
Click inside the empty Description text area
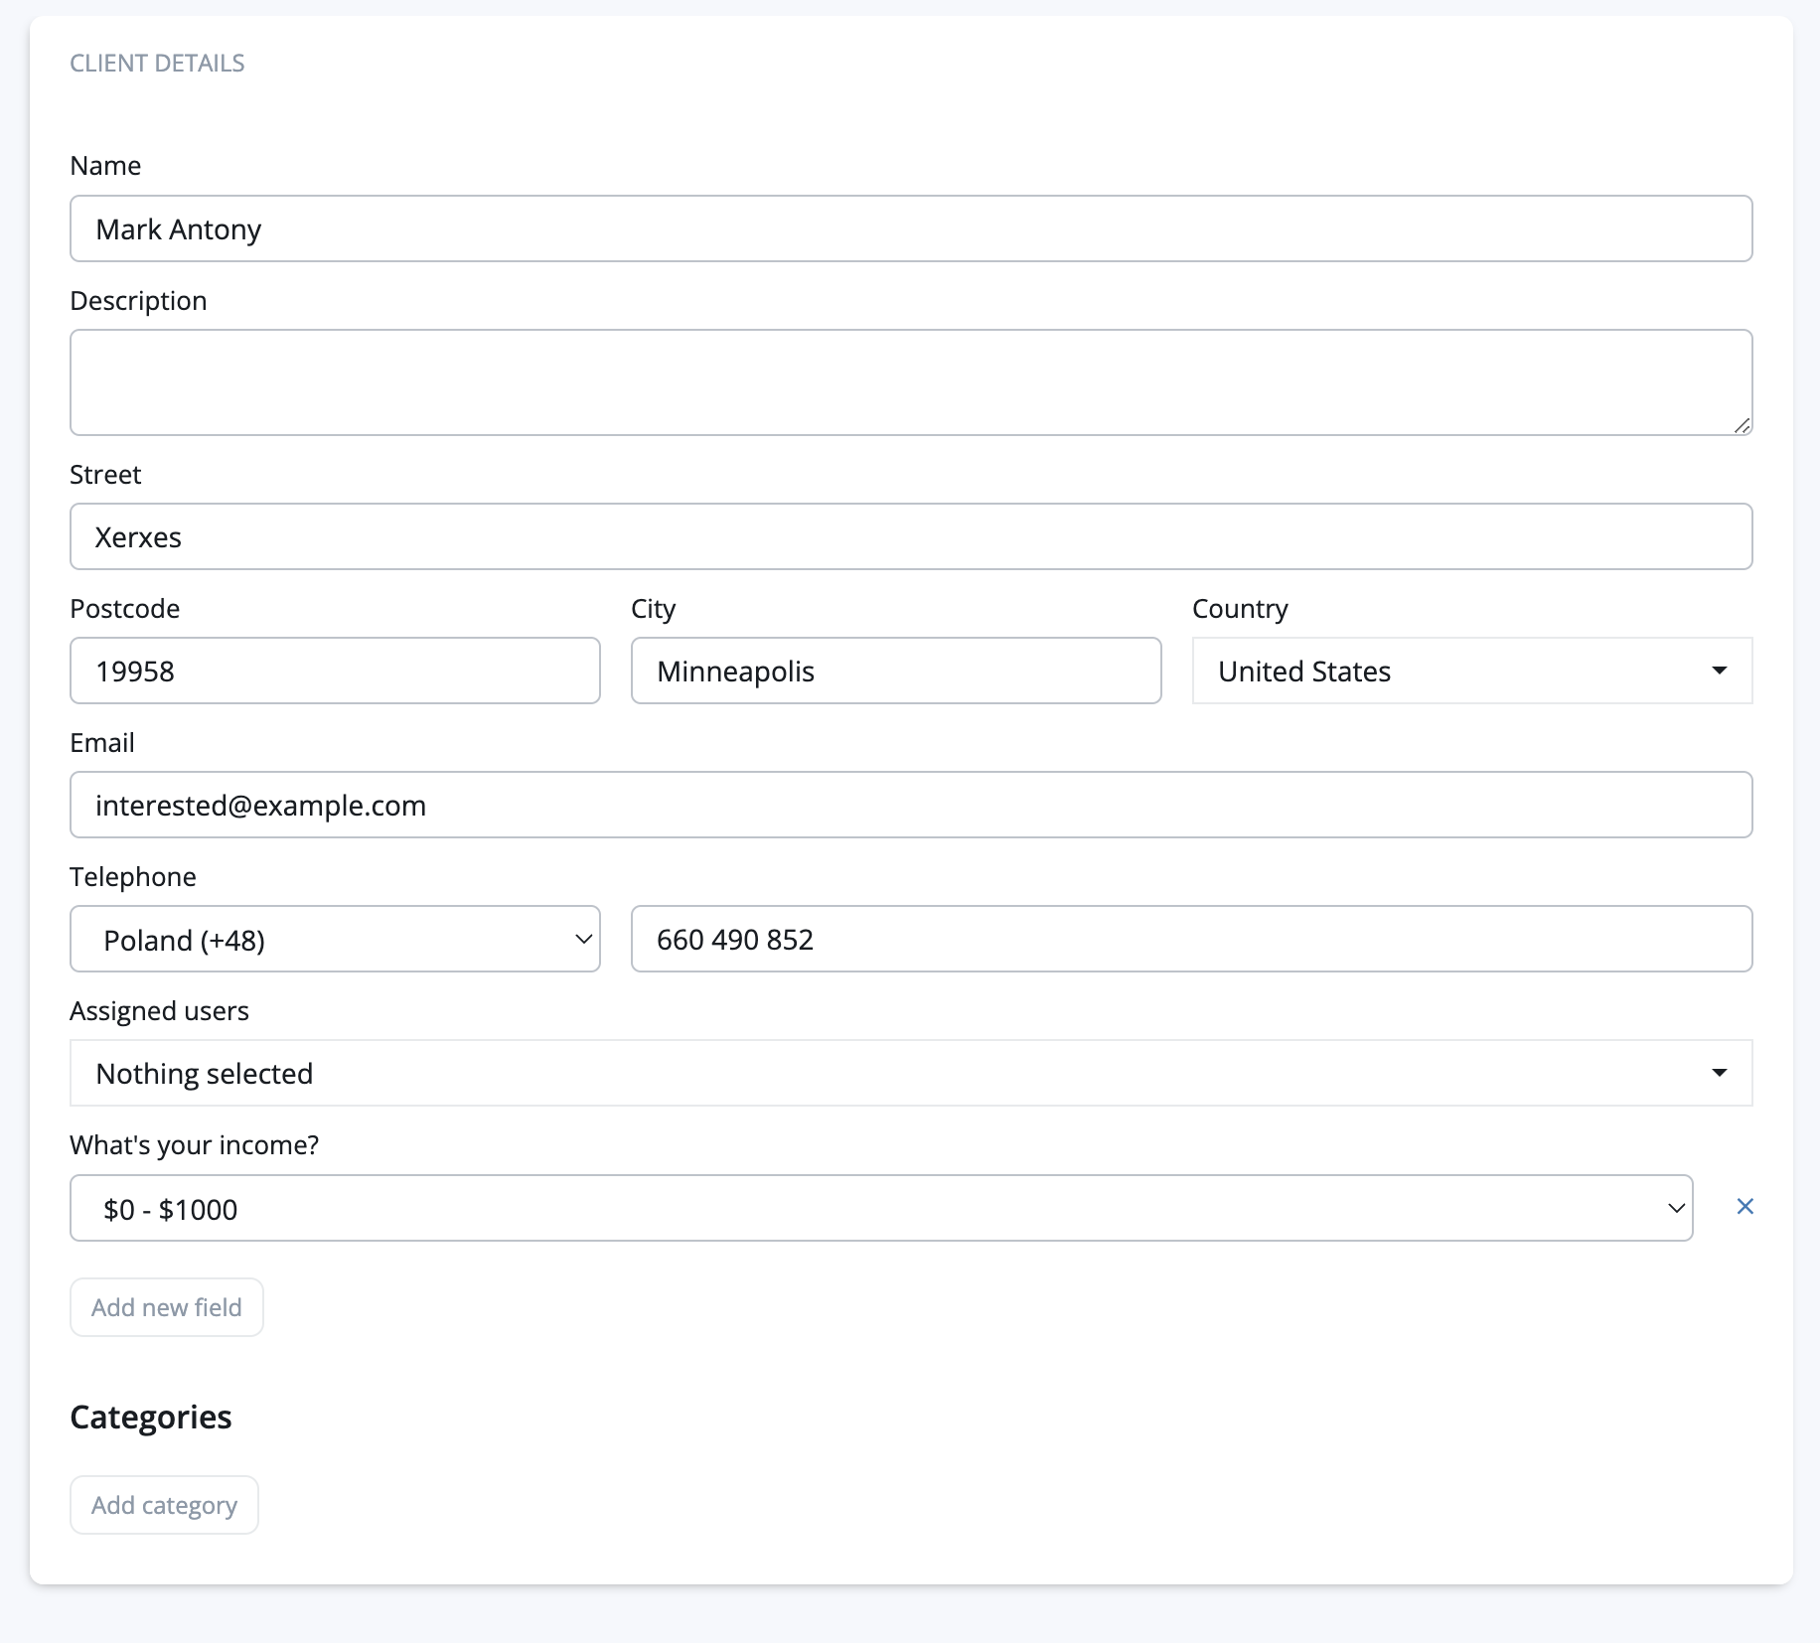[x=910, y=382]
